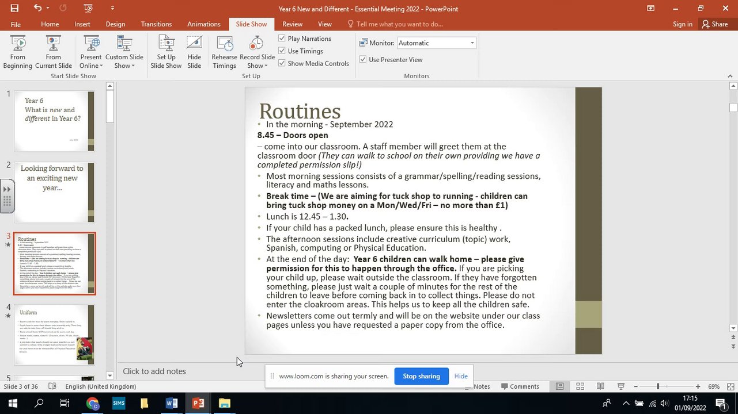Click zoom slider handle
Screen dimensions: 738x414
tap(658, 386)
